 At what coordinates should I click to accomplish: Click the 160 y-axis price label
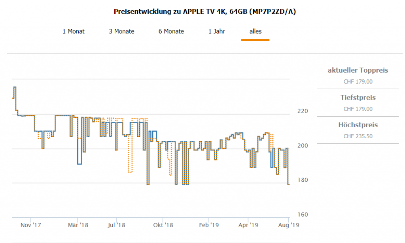[302, 215]
